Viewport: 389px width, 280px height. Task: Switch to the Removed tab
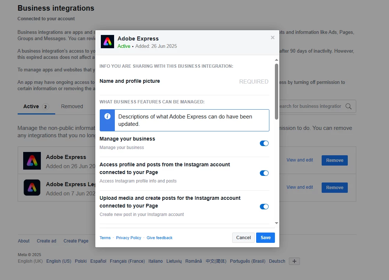pyautogui.click(x=72, y=106)
